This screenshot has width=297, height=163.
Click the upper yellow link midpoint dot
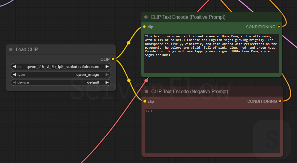(x=129, y=43)
